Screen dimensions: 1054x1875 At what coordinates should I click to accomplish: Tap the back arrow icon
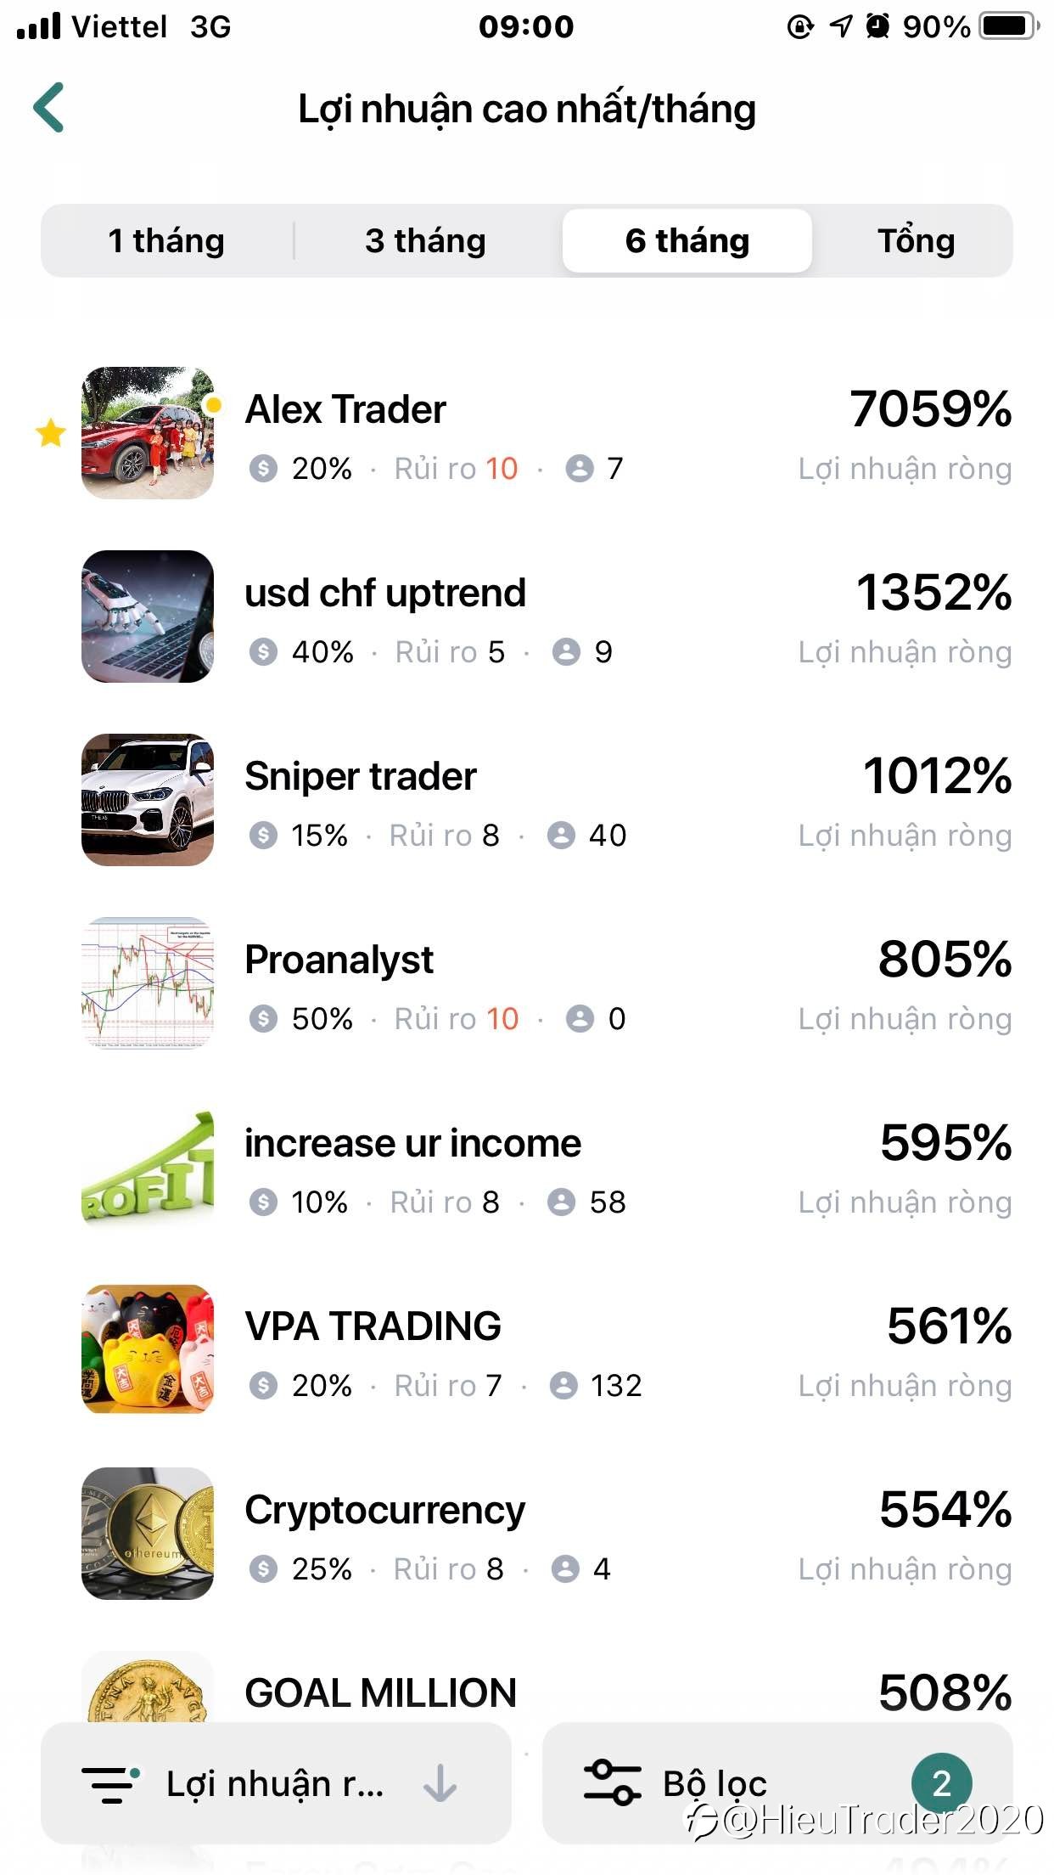click(x=48, y=108)
